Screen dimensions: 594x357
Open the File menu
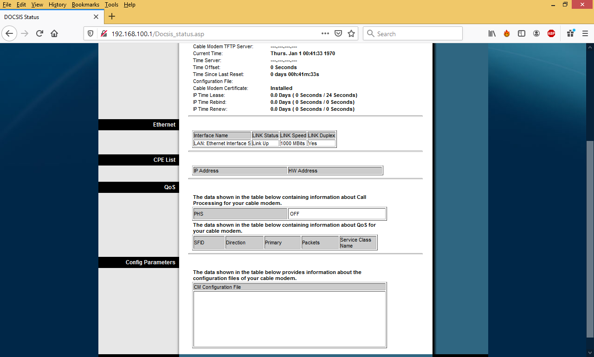point(7,5)
